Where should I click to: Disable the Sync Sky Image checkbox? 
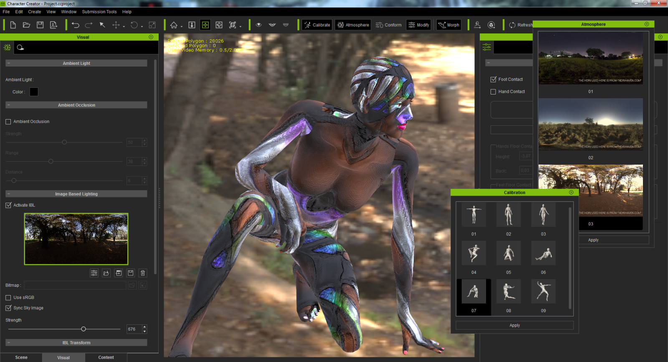pos(8,308)
